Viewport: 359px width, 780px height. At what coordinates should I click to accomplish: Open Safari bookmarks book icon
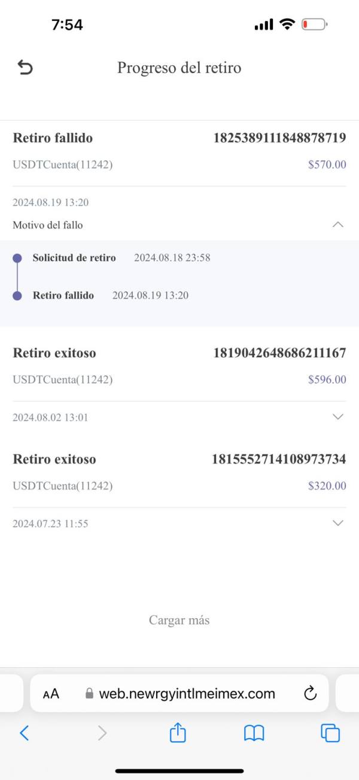[x=254, y=733]
